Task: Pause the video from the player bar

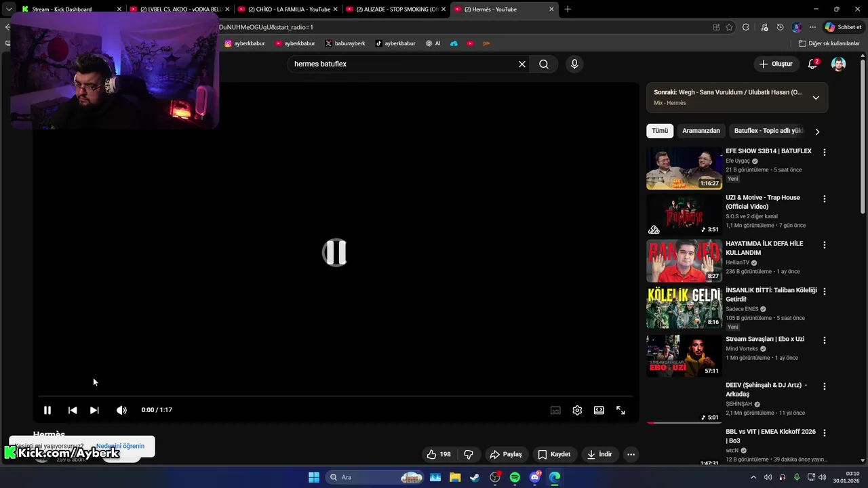Action: click(47, 410)
